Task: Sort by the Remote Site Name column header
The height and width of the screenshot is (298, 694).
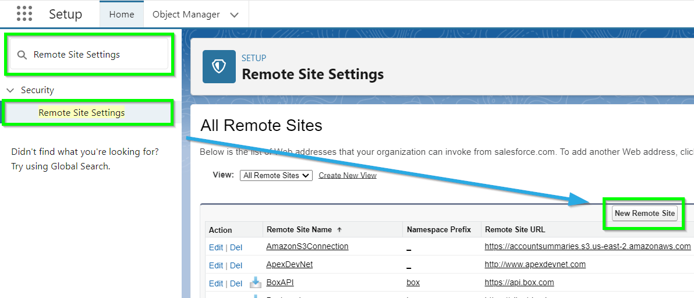Action: [x=299, y=230]
